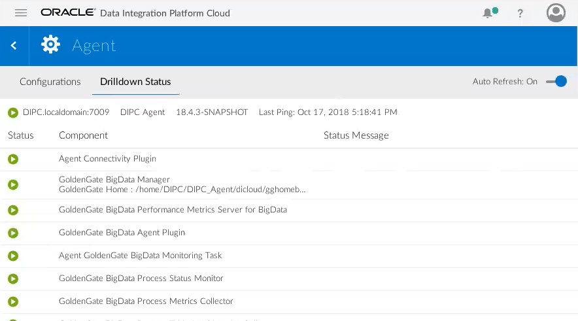The height and width of the screenshot is (321, 578).
Task: Click the Agent gear icon
Action: [50, 44]
